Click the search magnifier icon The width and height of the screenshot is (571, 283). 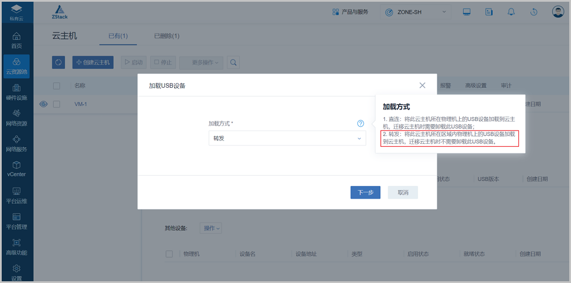[x=233, y=62]
